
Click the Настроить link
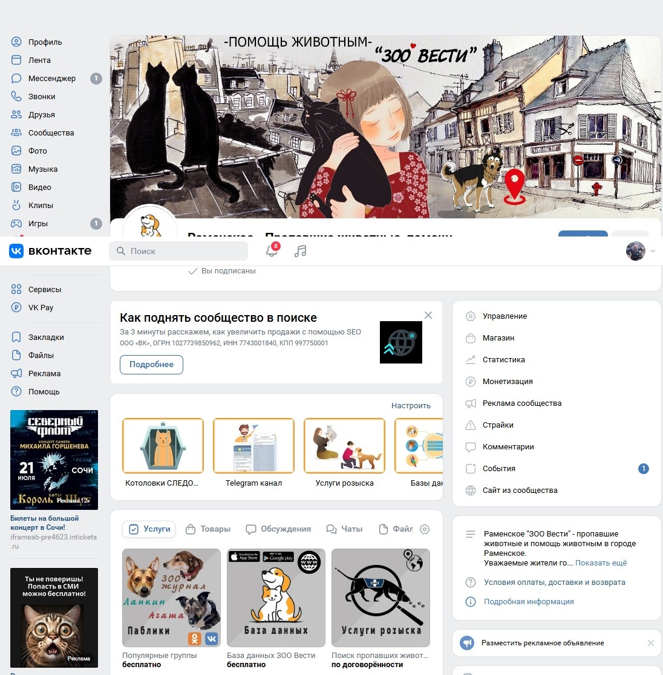[x=411, y=405]
